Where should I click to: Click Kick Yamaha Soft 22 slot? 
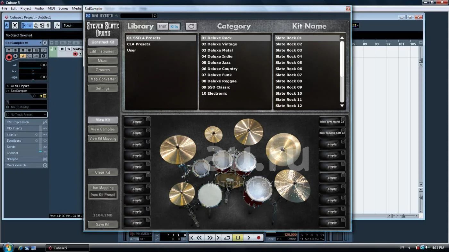[x=332, y=133]
